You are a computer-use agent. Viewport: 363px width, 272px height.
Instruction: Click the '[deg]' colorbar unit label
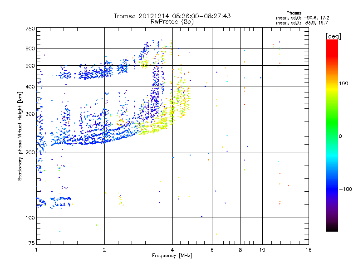[x=333, y=37]
